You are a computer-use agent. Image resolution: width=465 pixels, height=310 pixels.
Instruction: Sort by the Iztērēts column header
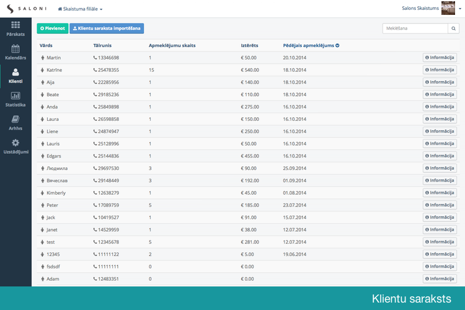(249, 45)
